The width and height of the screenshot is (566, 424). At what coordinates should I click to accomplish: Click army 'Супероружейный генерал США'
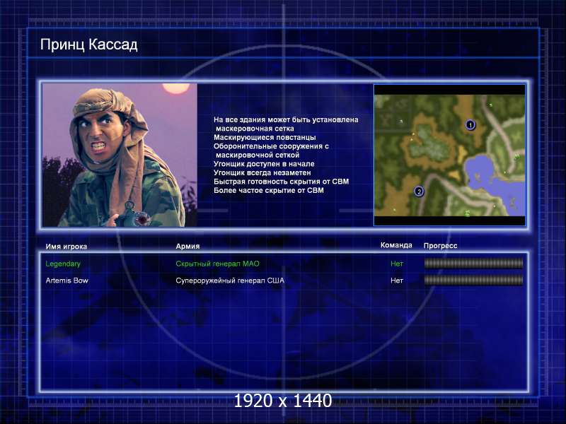[x=230, y=281]
